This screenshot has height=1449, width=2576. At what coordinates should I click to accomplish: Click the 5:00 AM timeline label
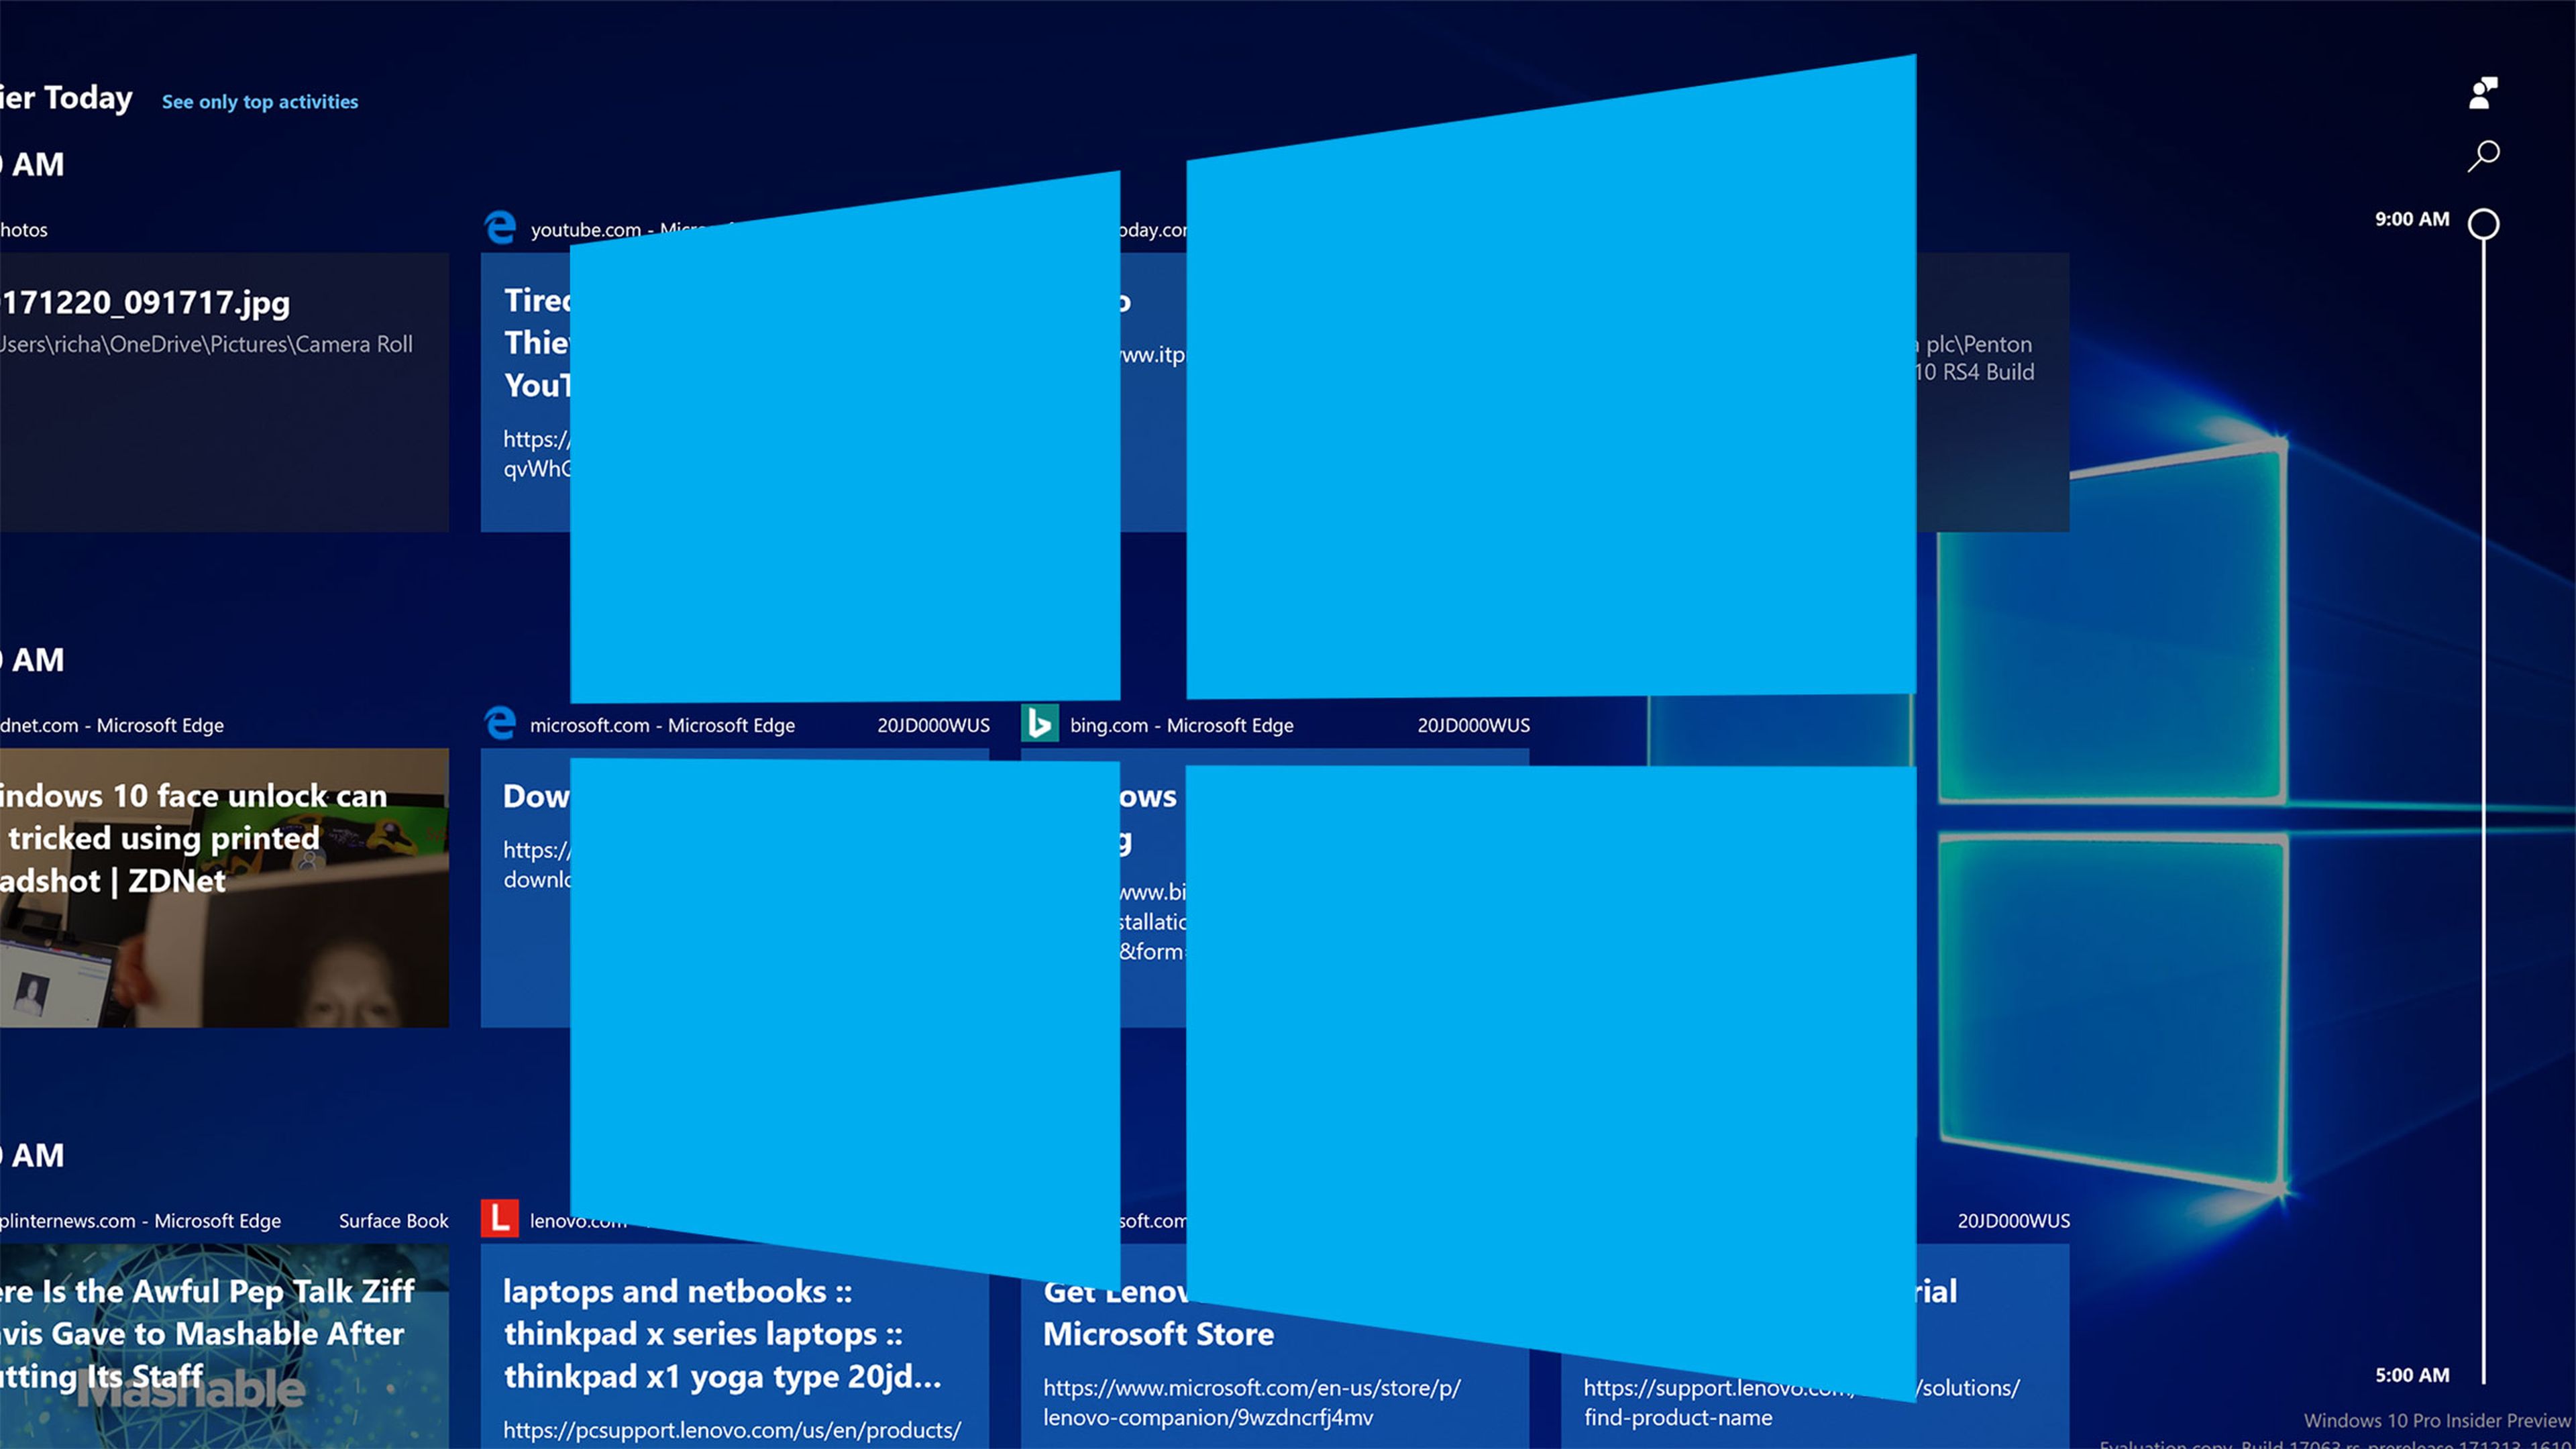pyautogui.click(x=2412, y=1375)
